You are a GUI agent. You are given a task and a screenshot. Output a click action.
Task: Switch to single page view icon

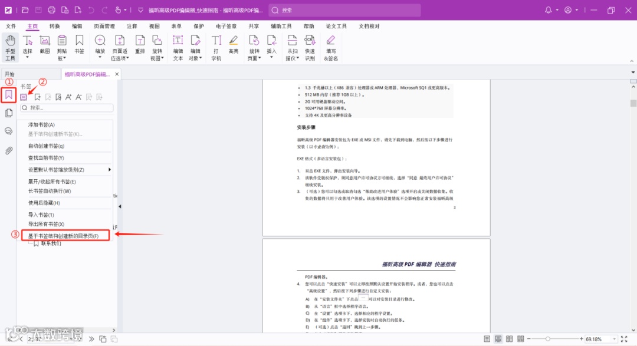click(487, 339)
